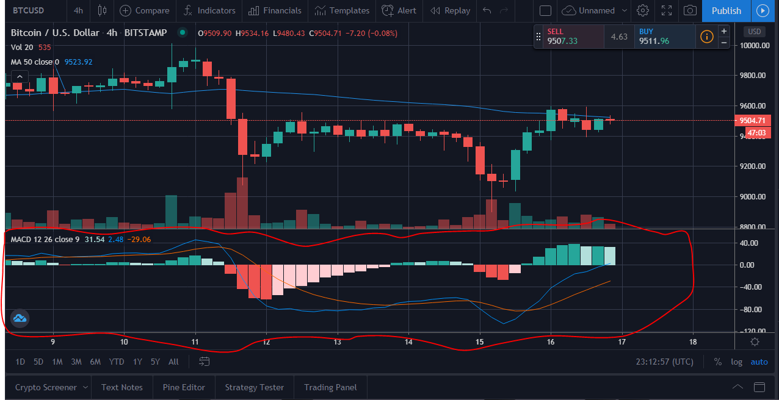779x400 pixels.
Task: Enable percentage scale mode
Action: [x=718, y=362]
